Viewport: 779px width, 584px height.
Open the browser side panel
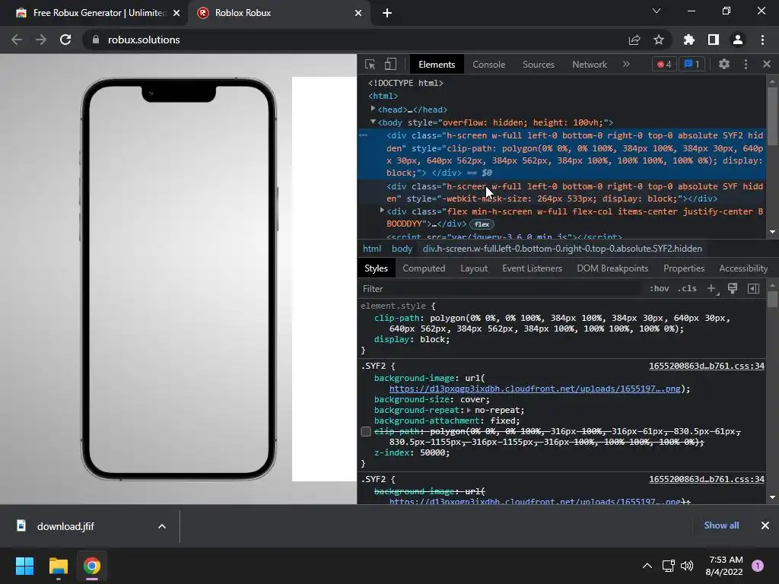tap(714, 40)
